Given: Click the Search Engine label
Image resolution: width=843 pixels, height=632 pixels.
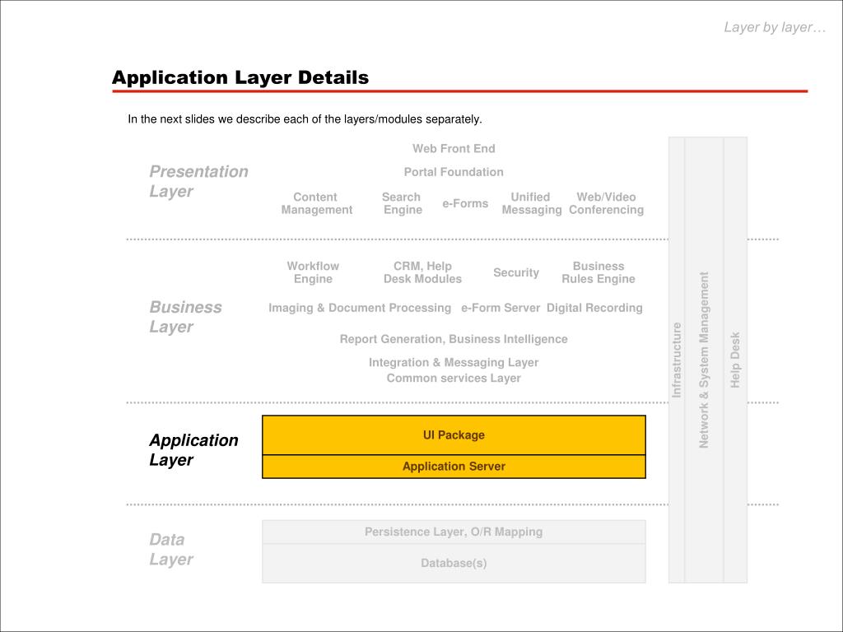Looking at the screenshot, I should tap(402, 204).
